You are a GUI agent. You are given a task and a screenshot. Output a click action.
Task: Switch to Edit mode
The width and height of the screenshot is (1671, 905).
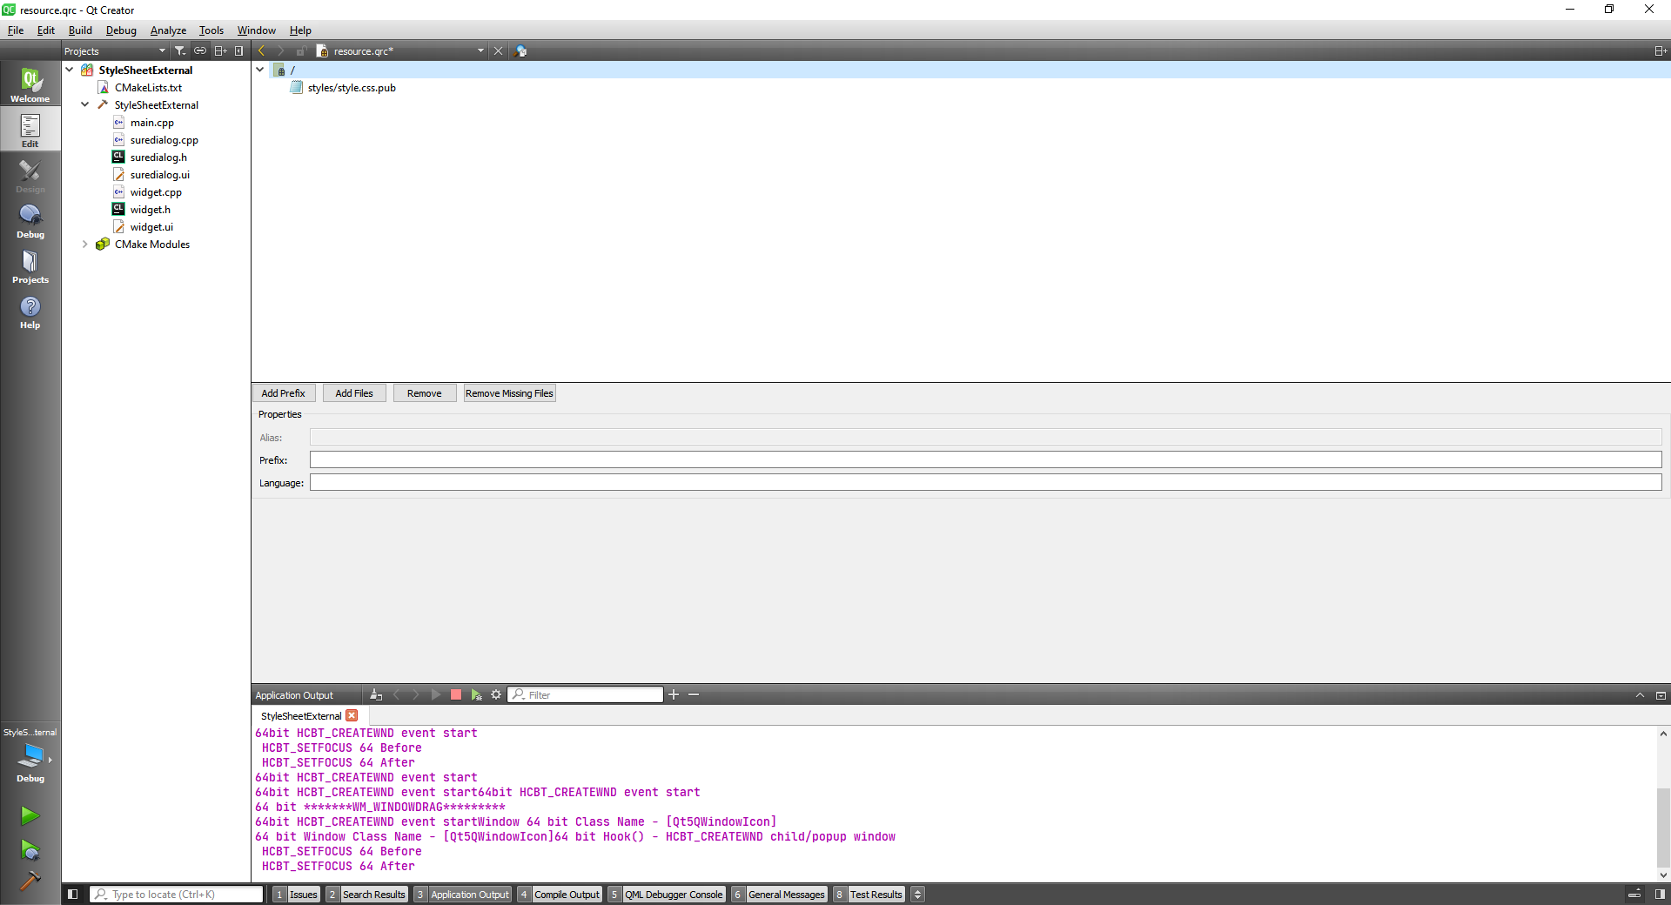click(30, 130)
